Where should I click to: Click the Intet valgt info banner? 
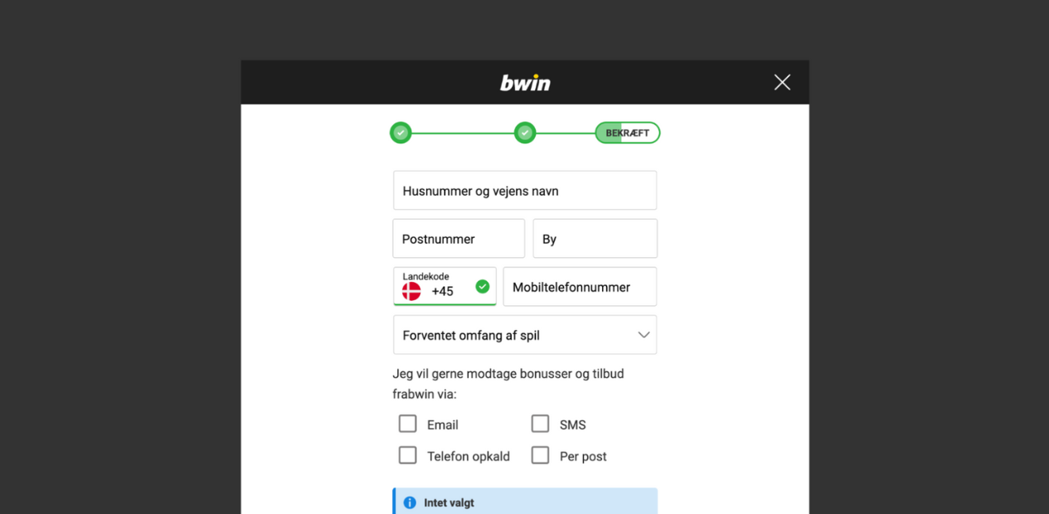pos(525,501)
